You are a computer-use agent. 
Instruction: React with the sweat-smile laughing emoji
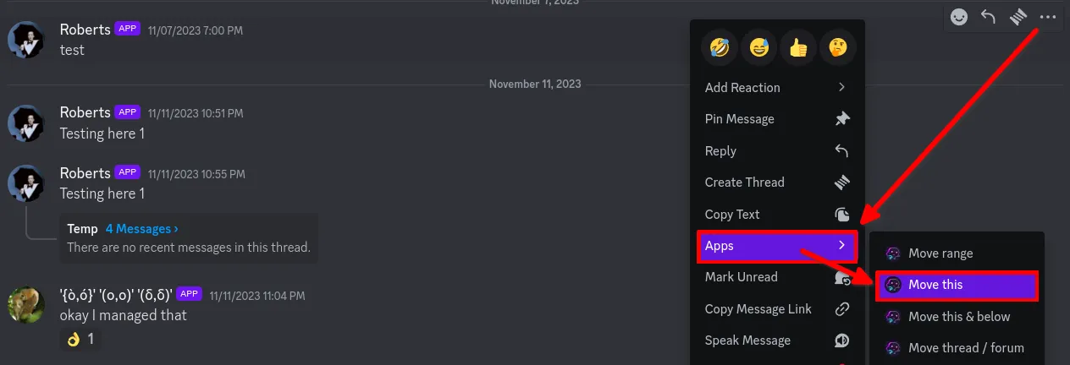[x=759, y=48]
